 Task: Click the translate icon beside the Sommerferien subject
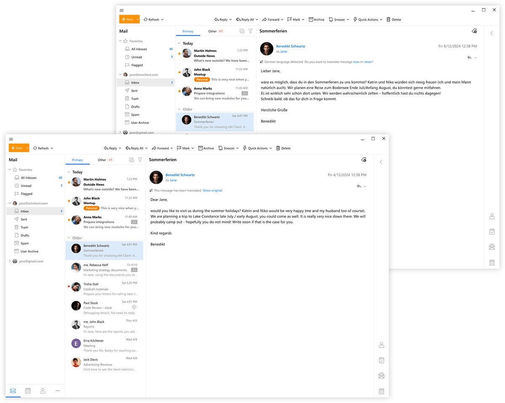(x=364, y=160)
